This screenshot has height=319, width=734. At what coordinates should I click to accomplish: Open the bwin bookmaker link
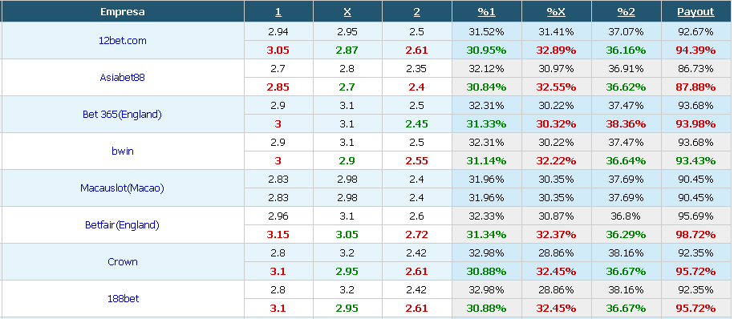(122, 151)
